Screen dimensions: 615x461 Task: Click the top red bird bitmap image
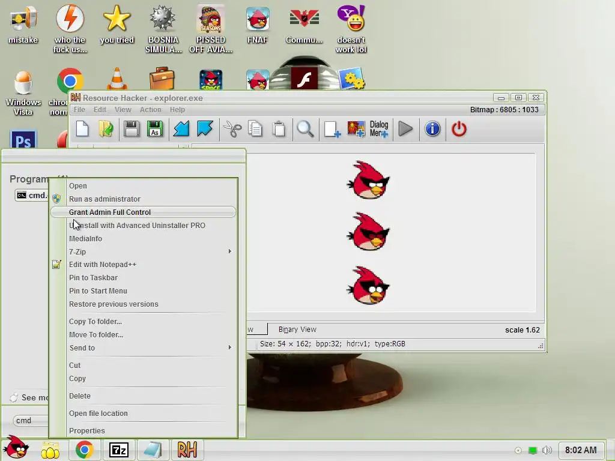pos(368,180)
